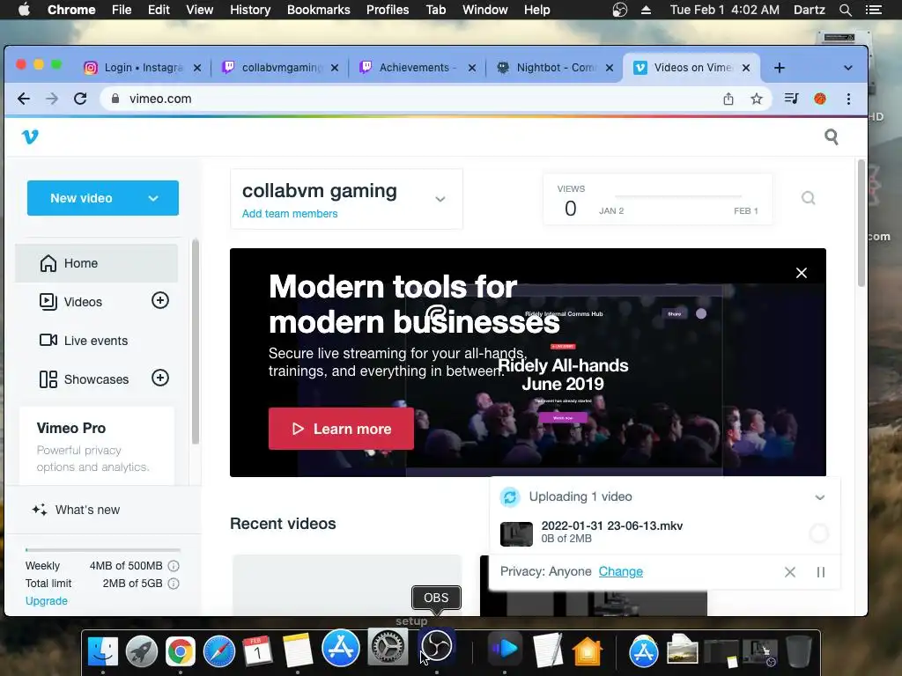Click the Upgrade link
Viewport: 902px width, 676px height.
47,600
